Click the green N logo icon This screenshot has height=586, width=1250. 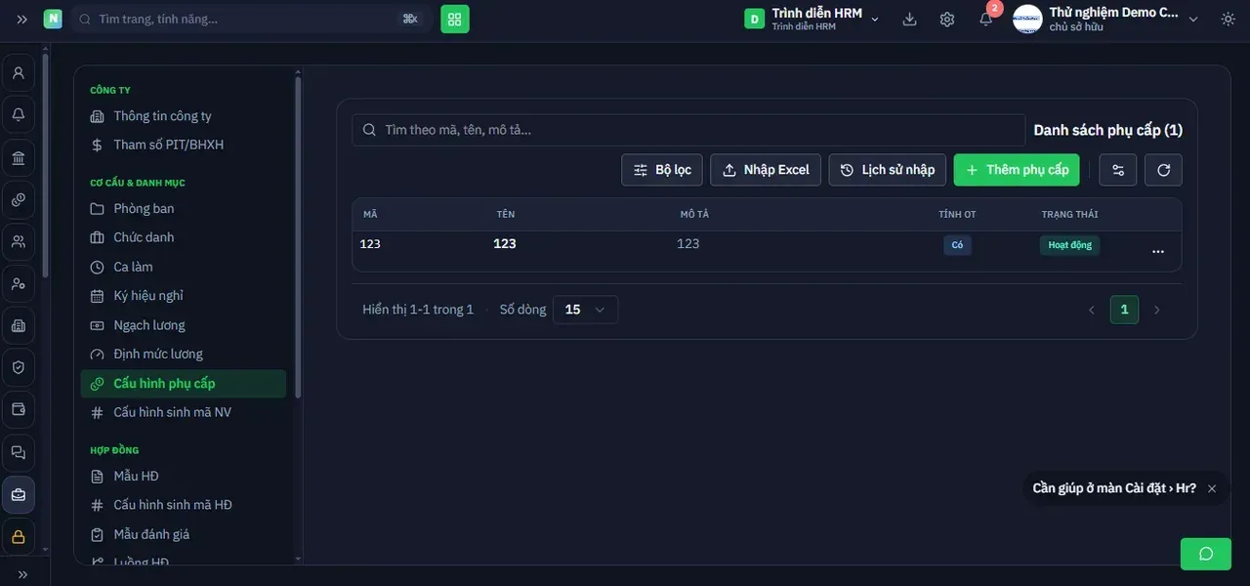pyautogui.click(x=53, y=20)
